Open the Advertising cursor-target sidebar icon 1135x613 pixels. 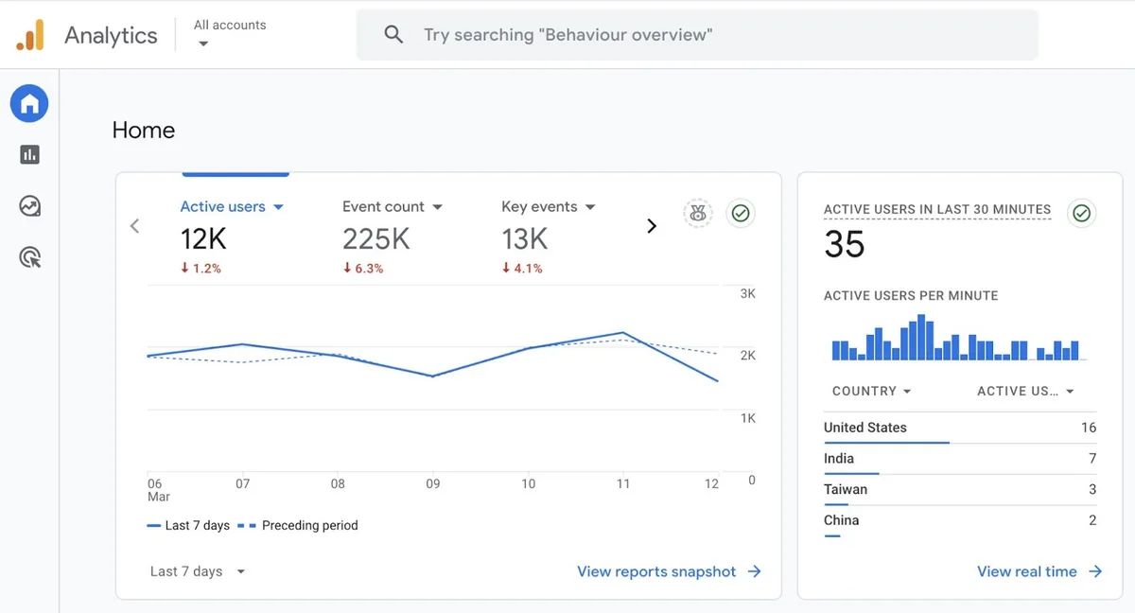click(29, 256)
